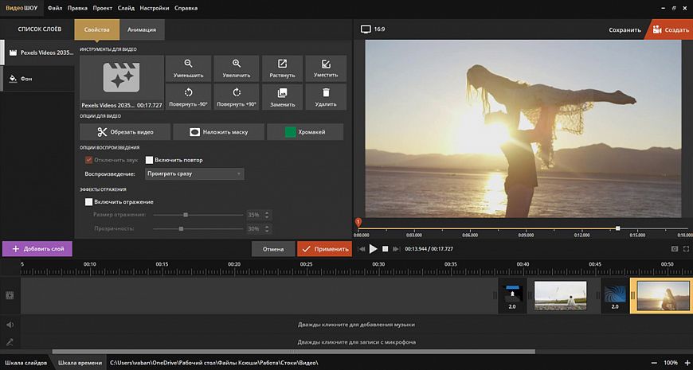693x370 pixels.
Task: Toggle the Включить отражение checkbox
Action: click(x=89, y=202)
